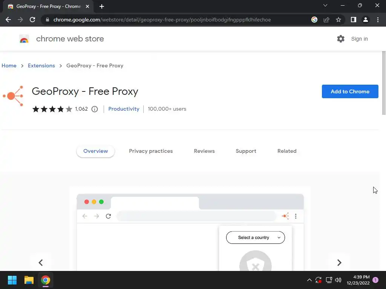
Task: Click the Google icon in address bar
Action: [314, 20]
